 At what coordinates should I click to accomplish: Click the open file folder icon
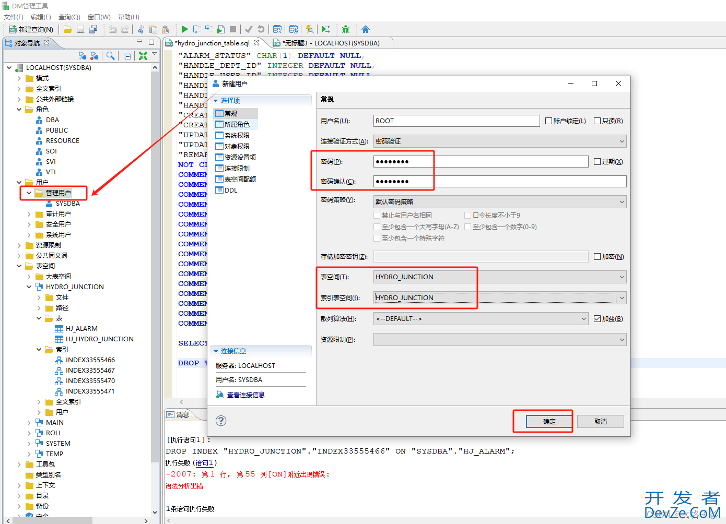[68, 29]
